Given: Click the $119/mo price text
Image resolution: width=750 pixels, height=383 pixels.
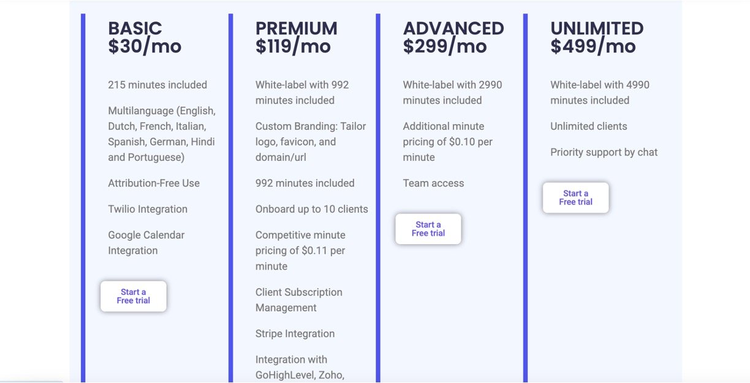Looking at the screenshot, I should [293, 46].
